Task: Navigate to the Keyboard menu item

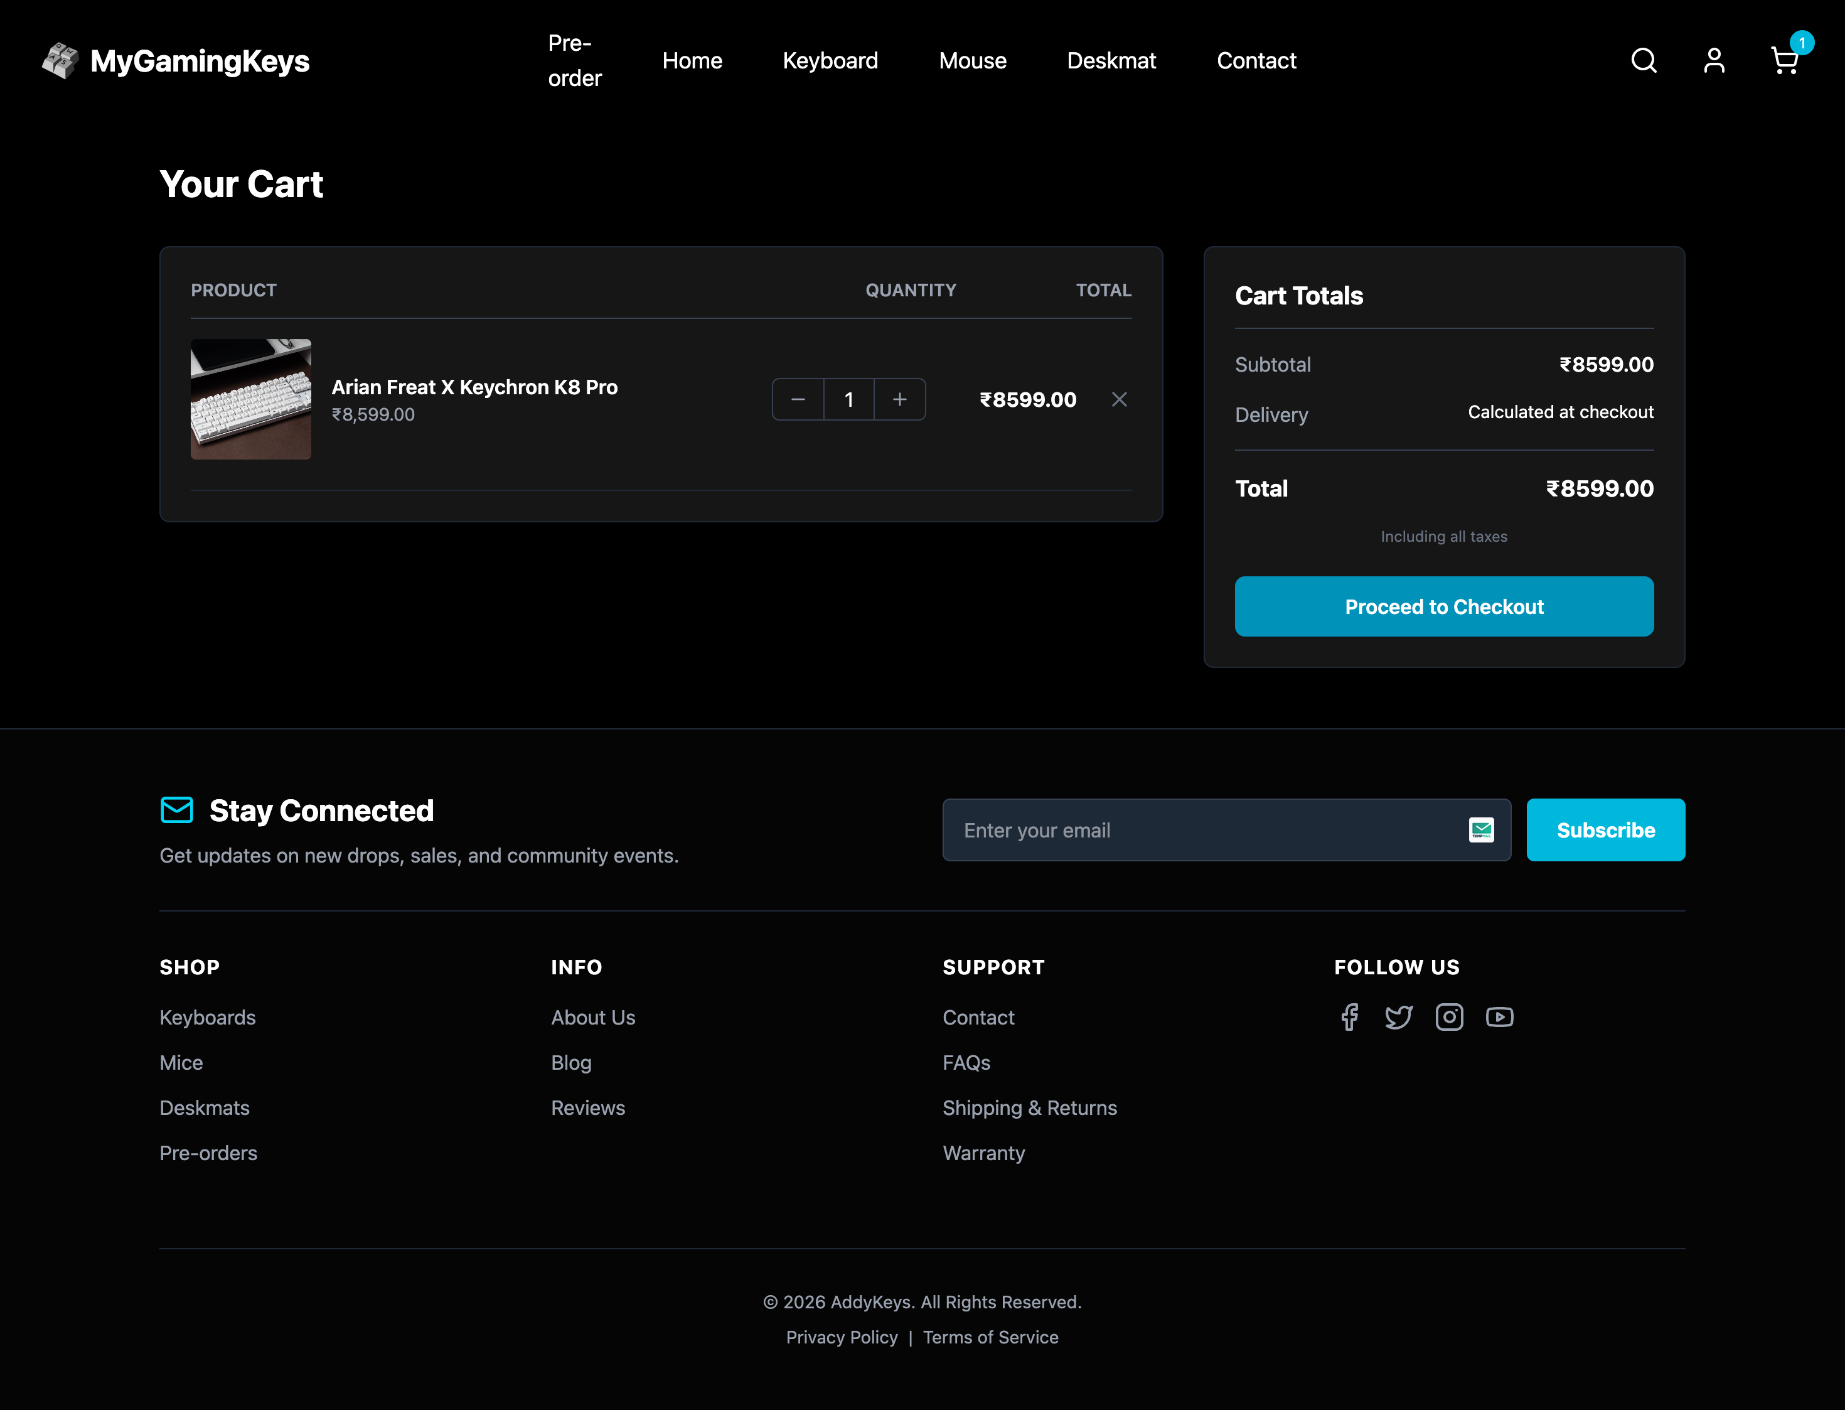Action: coord(831,60)
